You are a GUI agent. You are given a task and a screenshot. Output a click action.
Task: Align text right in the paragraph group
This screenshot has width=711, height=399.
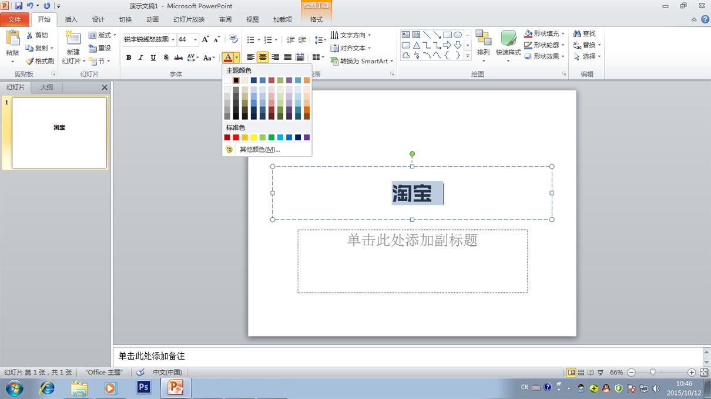pos(276,57)
